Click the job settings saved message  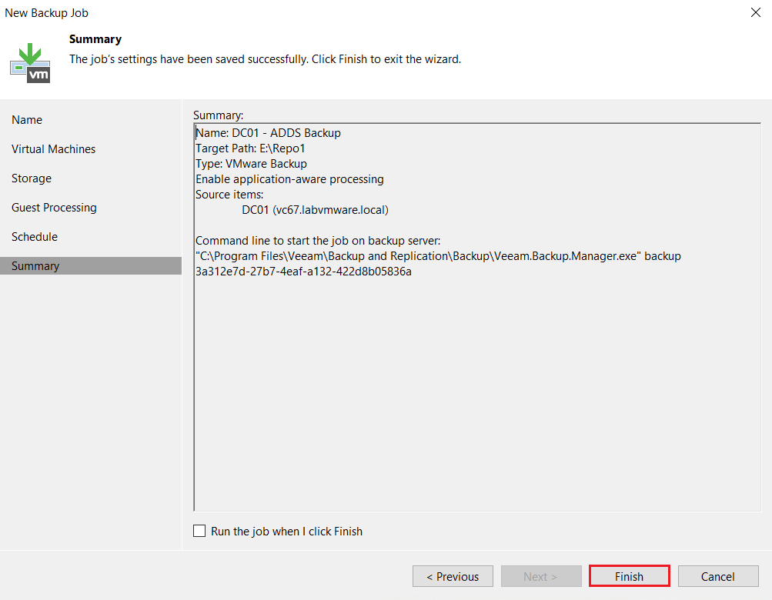(x=265, y=59)
